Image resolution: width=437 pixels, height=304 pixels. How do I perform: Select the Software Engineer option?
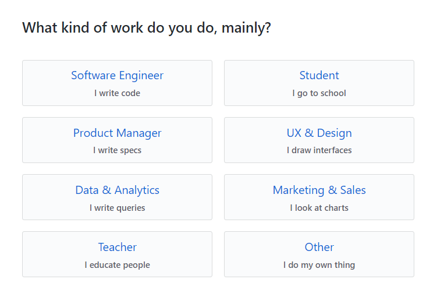[117, 83]
